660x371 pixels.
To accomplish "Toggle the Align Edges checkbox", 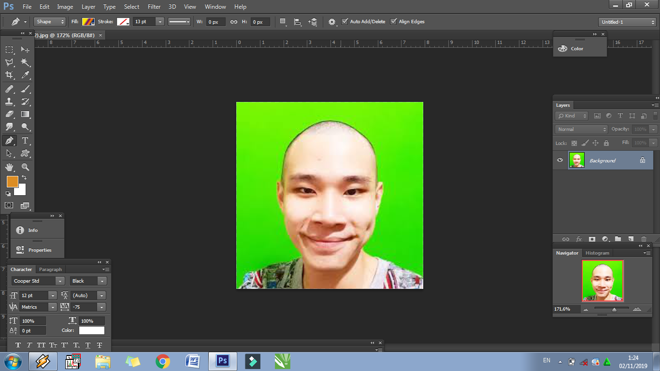I will [x=393, y=21].
